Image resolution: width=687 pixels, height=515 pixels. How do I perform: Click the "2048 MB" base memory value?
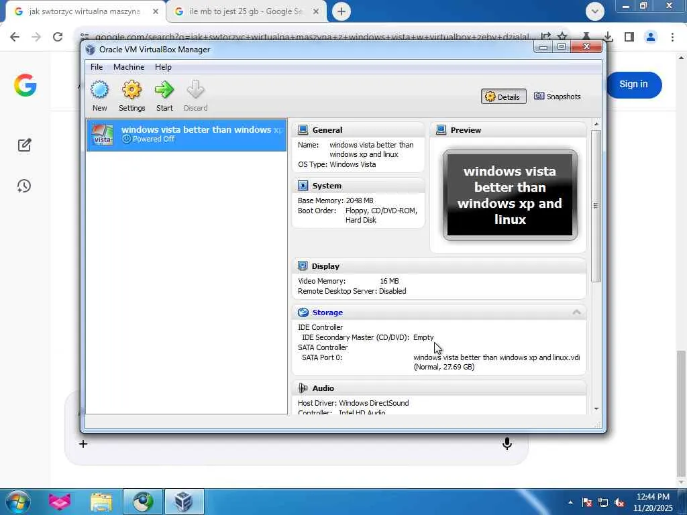[x=360, y=201]
